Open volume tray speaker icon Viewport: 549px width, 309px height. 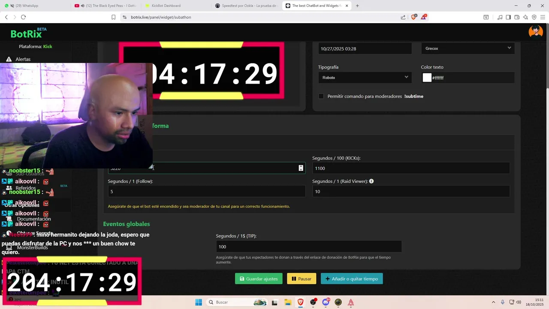click(519, 302)
